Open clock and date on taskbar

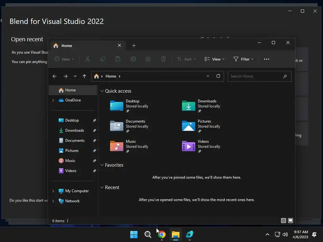coord(300,234)
